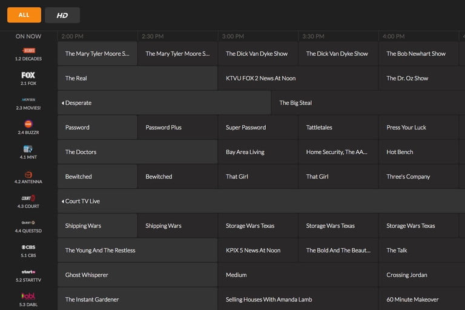Expand Desperate using its left arrow
Screen dimensions: 465x310
coord(63,103)
